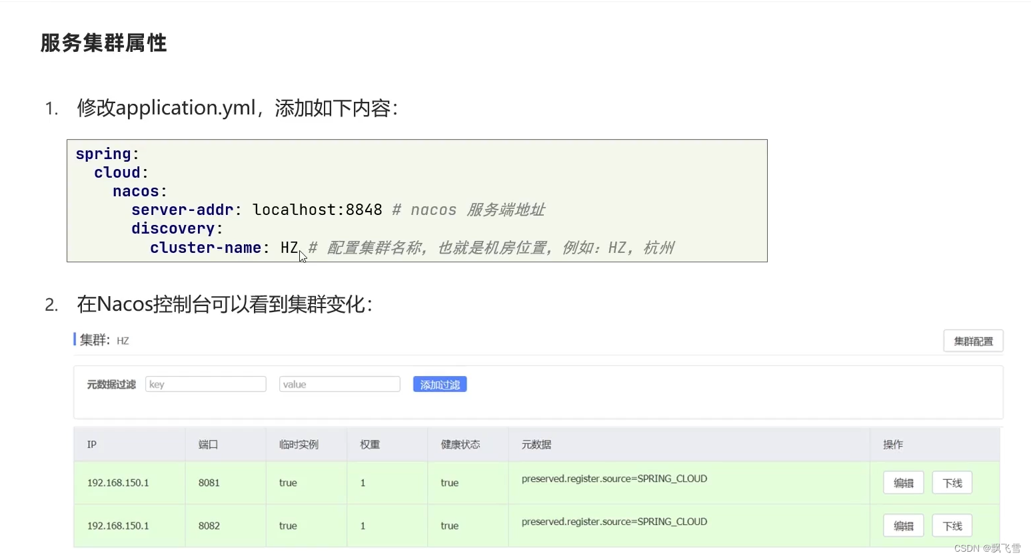The width and height of the screenshot is (1031, 559).
Task: Click the metadata text in the 8081 row
Action: coord(614,479)
